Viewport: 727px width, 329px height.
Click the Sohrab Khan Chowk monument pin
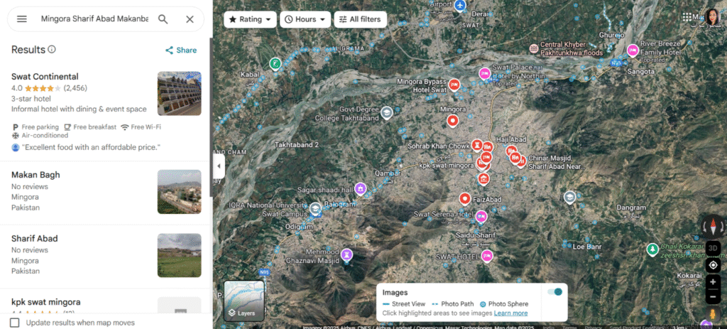476,145
